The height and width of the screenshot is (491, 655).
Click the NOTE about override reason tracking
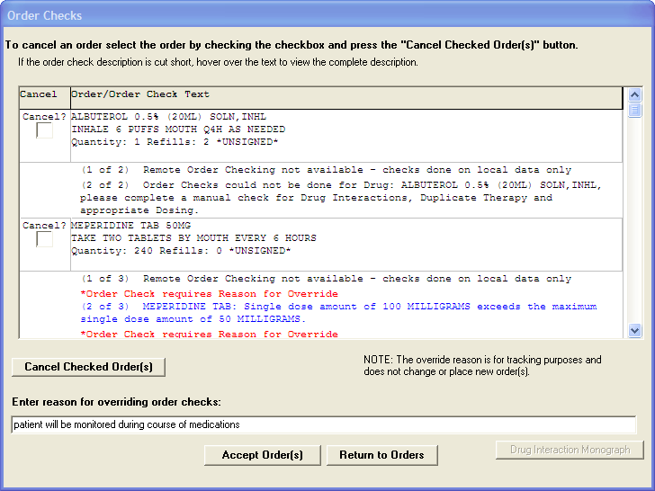(482, 366)
